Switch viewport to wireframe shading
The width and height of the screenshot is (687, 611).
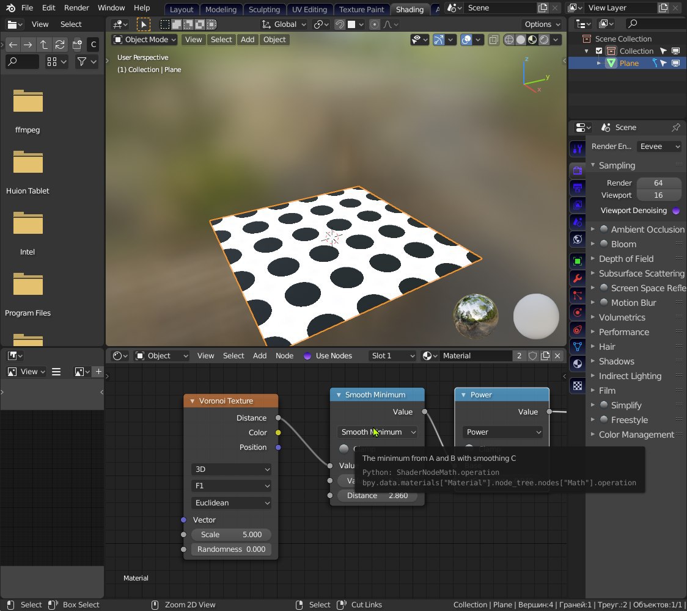(x=509, y=40)
